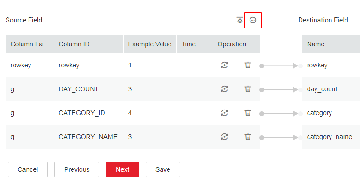
Task: Click the Cancel button
Action: (x=28, y=169)
